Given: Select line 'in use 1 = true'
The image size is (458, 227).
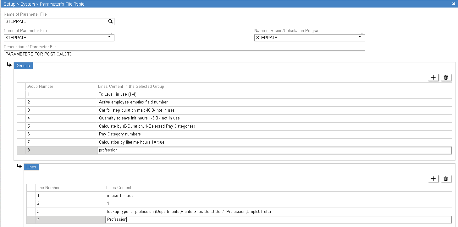Looking at the screenshot, I should pos(240,196).
